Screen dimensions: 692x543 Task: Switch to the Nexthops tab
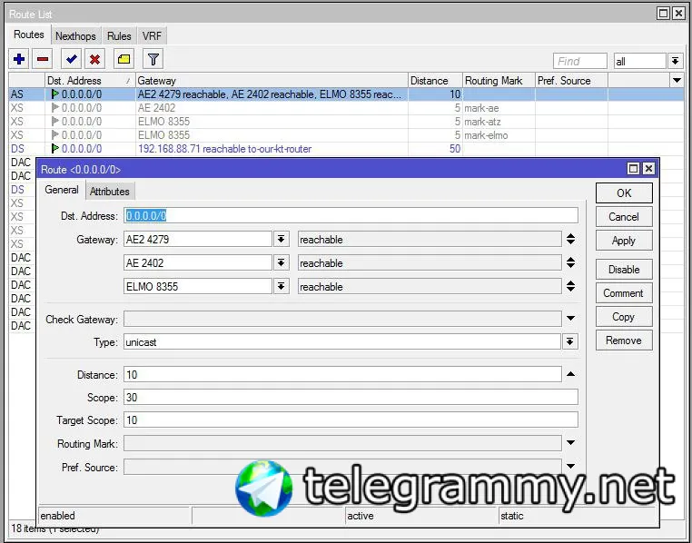76,36
